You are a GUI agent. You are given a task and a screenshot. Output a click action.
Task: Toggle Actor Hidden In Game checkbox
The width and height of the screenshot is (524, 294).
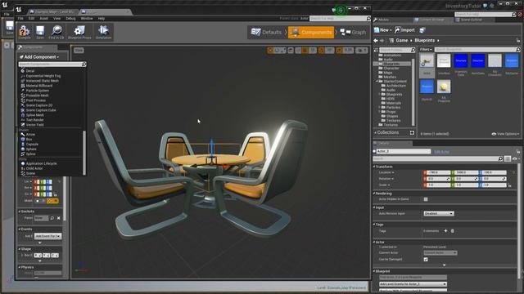[x=426, y=199]
